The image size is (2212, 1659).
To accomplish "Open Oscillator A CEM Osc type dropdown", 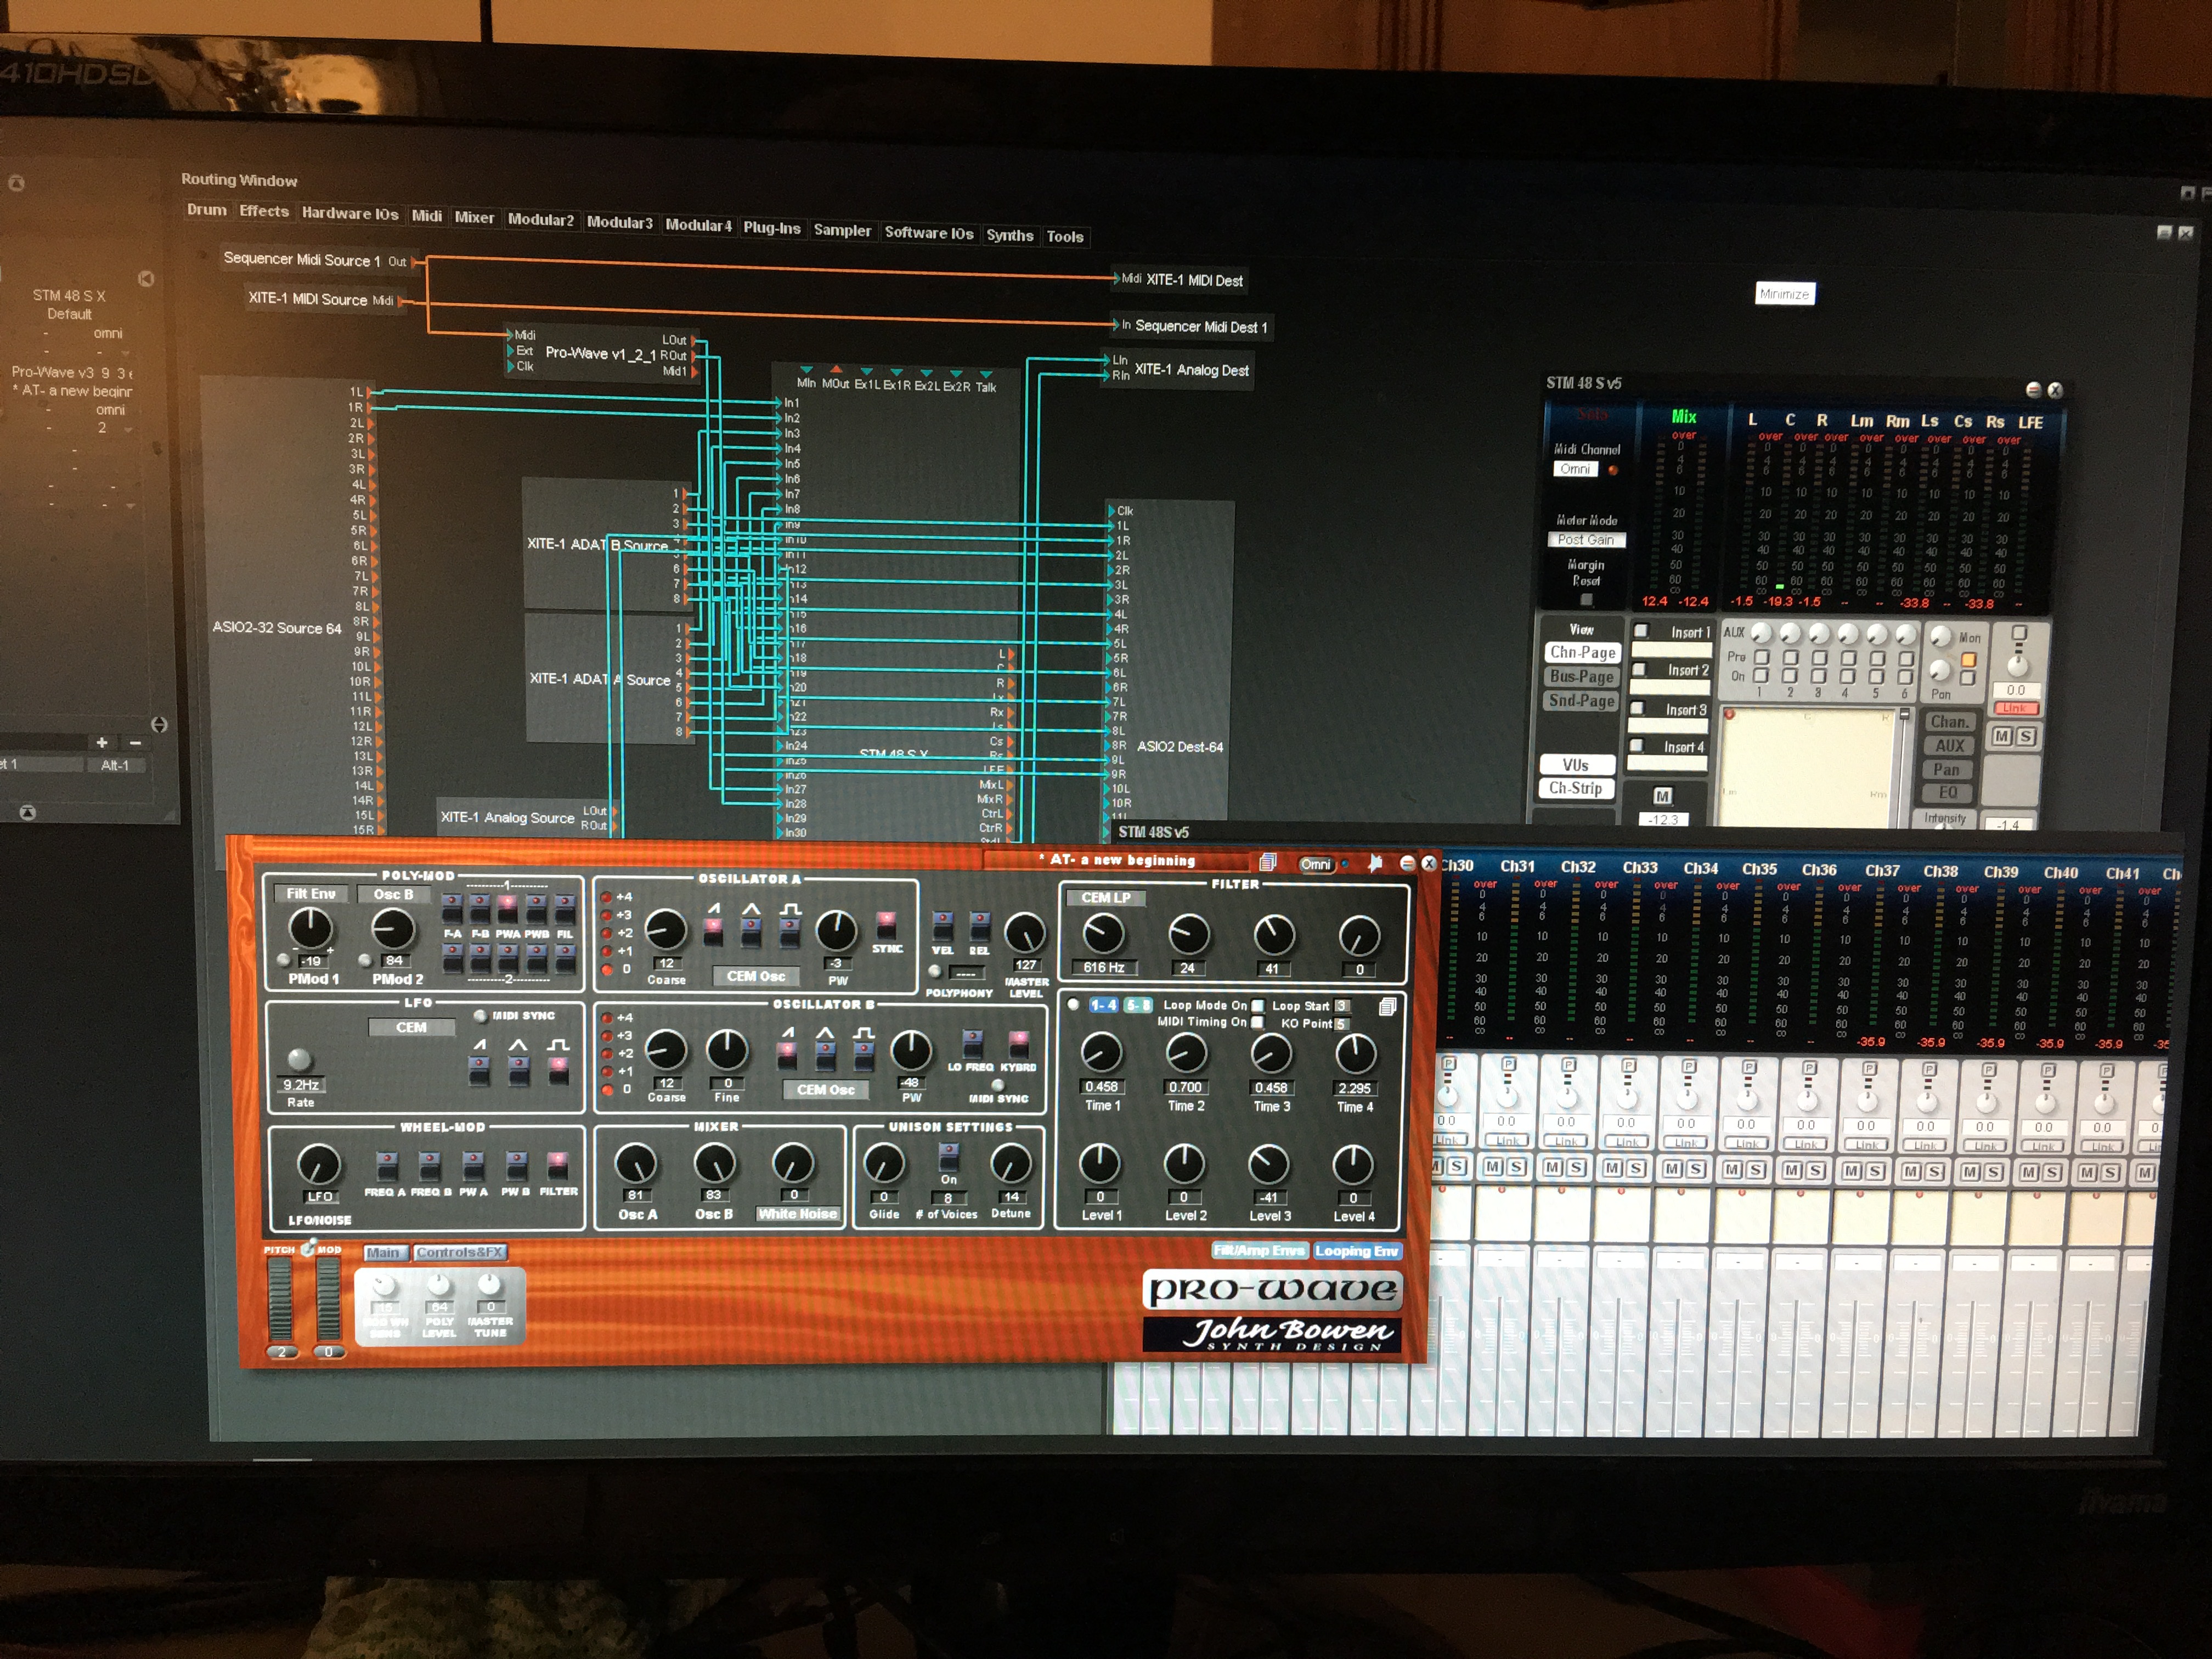I will pos(756,976).
